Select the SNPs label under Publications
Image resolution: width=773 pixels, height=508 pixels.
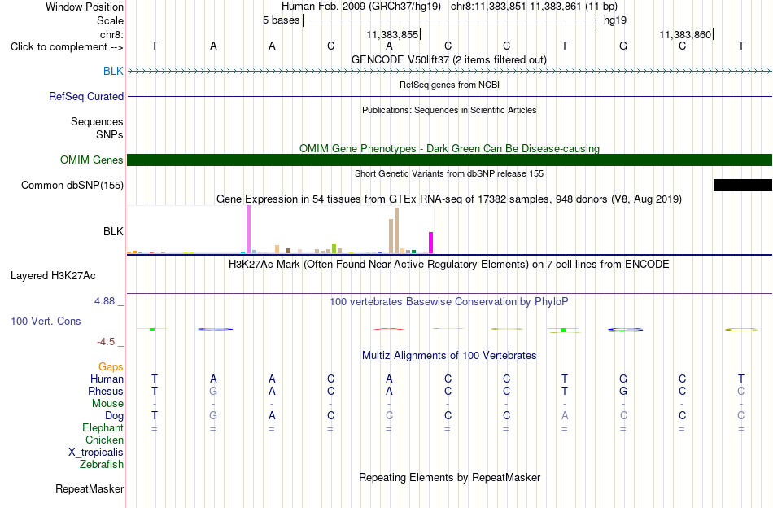[110, 134]
